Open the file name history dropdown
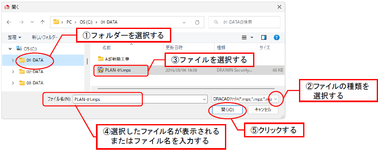 [x=205, y=99]
